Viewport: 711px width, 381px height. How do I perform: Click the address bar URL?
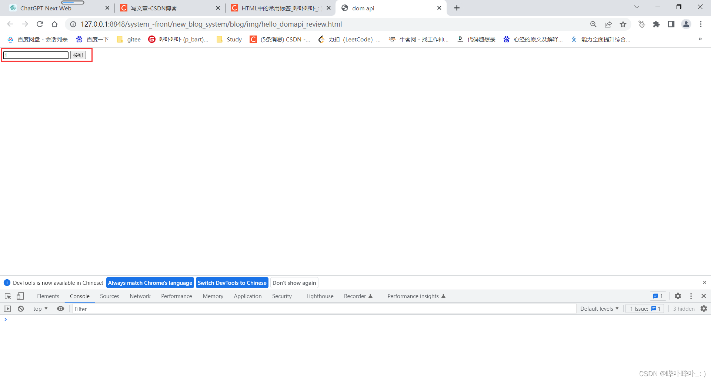click(x=211, y=24)
